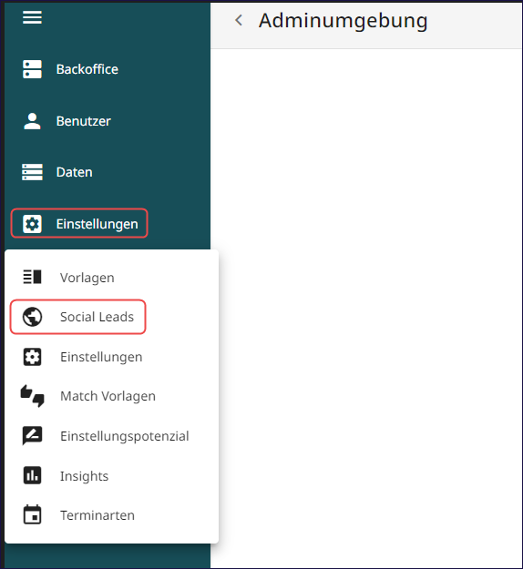Choose Match Vorlagen in the popup
523x569 pixels.
(108, 396)
